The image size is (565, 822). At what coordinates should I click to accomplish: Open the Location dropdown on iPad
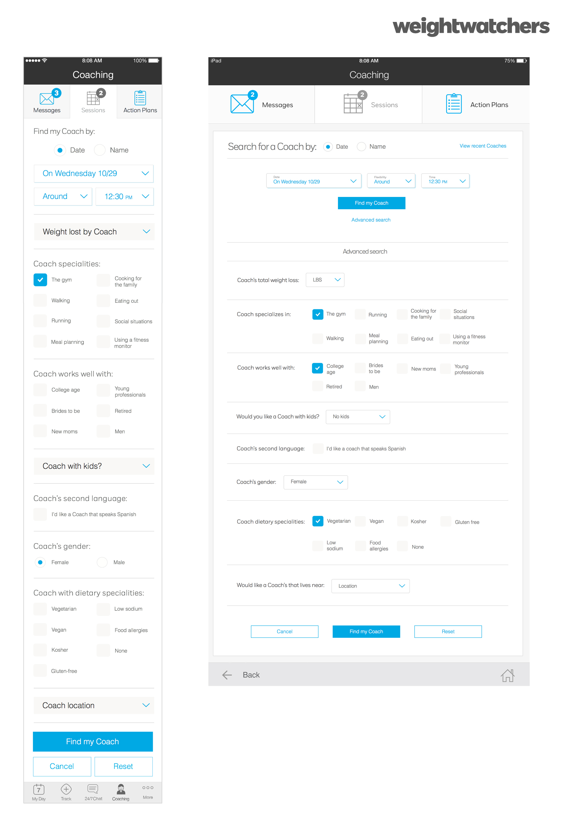point(371,586)
